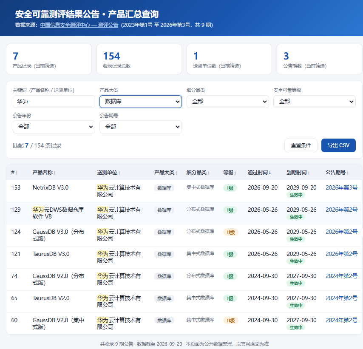Screen dimensions: 363x349
Task: Click product name TaurusDB V3.0
Action: pos(51,254)
